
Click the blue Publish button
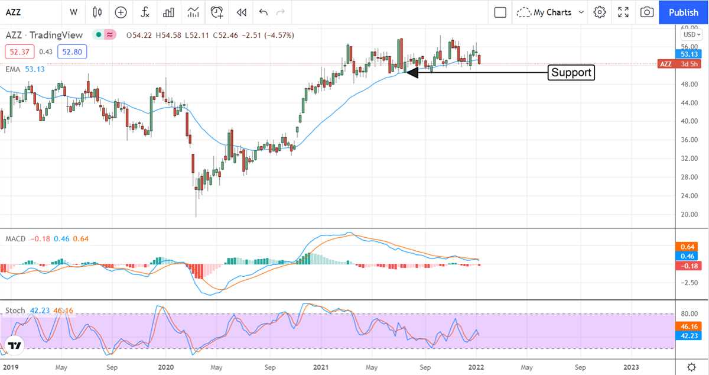click(x=684, y=12)
